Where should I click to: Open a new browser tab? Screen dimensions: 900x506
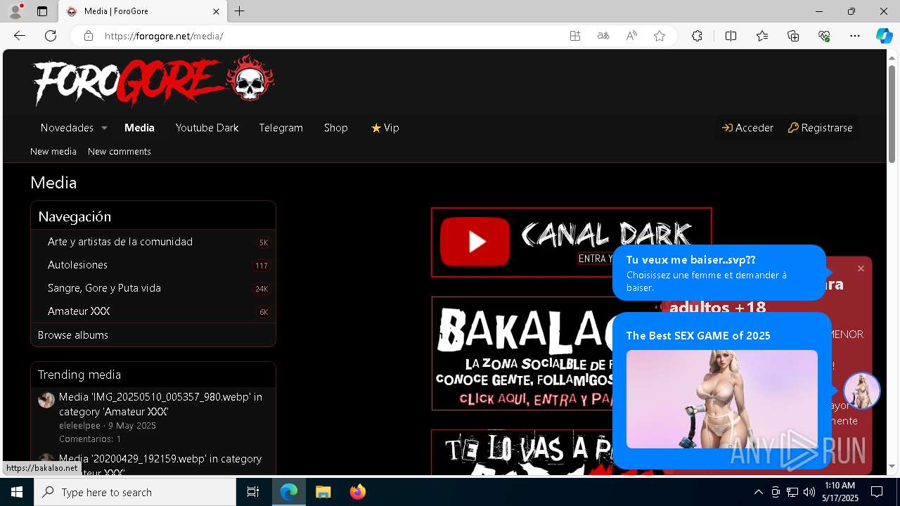[240, 11]
